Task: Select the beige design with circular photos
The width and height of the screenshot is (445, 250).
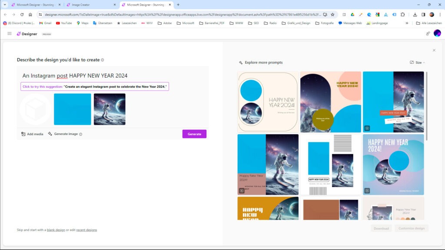Action: [268, 102]
